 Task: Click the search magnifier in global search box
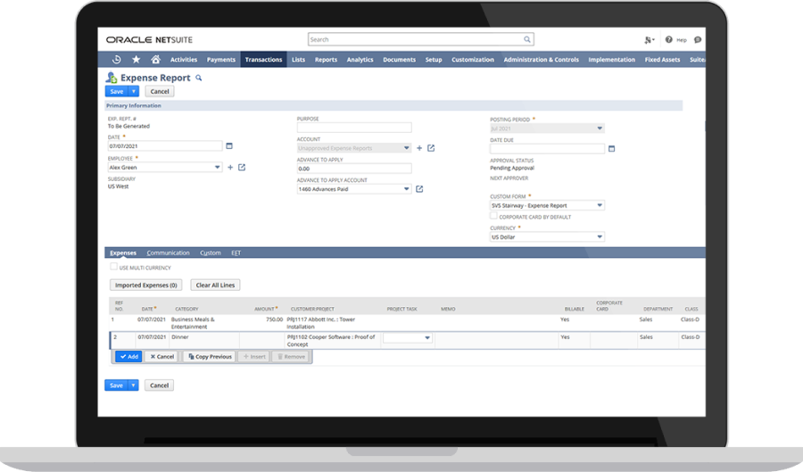tap(527, 39)
